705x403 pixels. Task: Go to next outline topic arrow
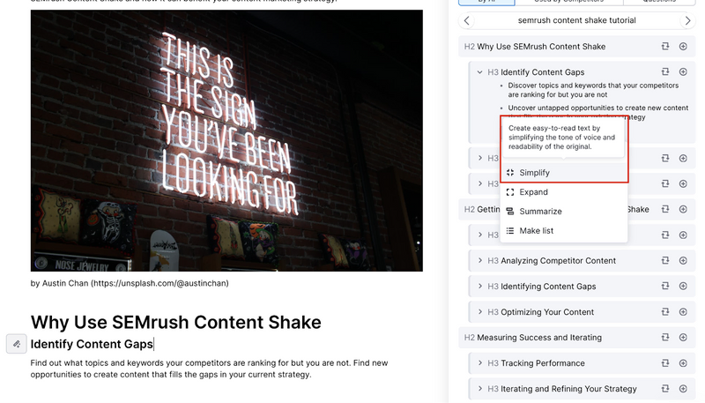pyautogui.click(x=687, y=20)
